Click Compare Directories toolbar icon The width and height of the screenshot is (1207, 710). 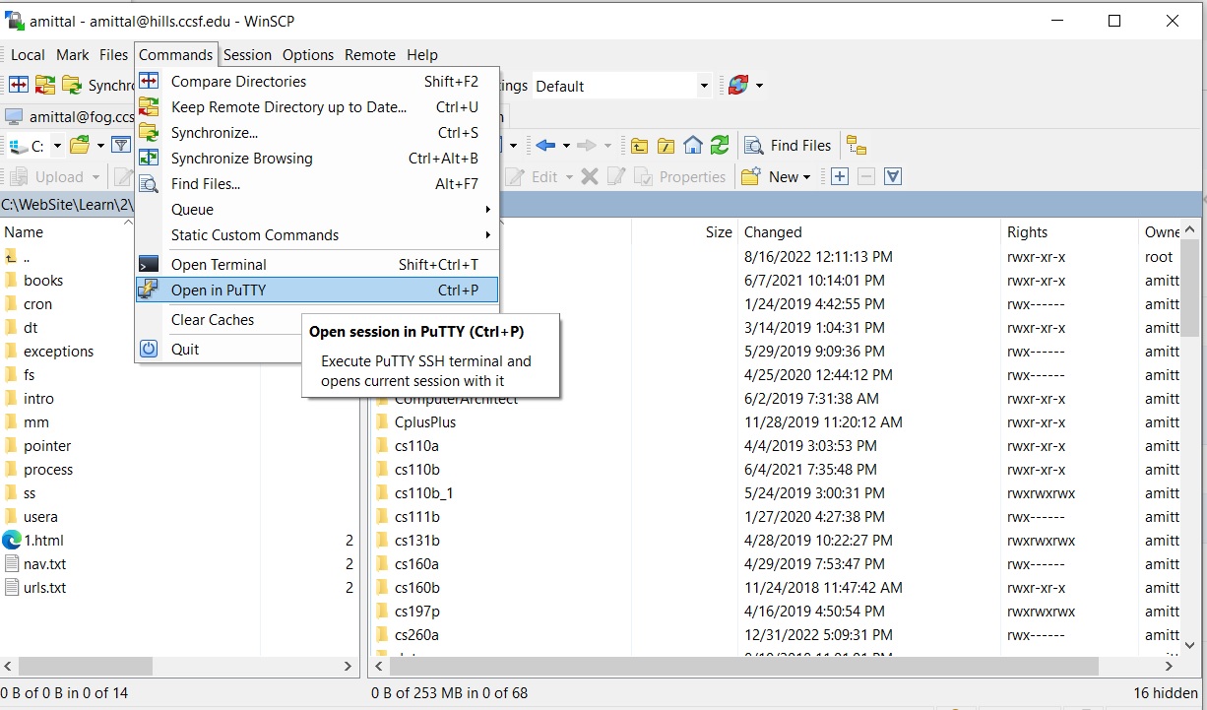click(x=19, y=86)
